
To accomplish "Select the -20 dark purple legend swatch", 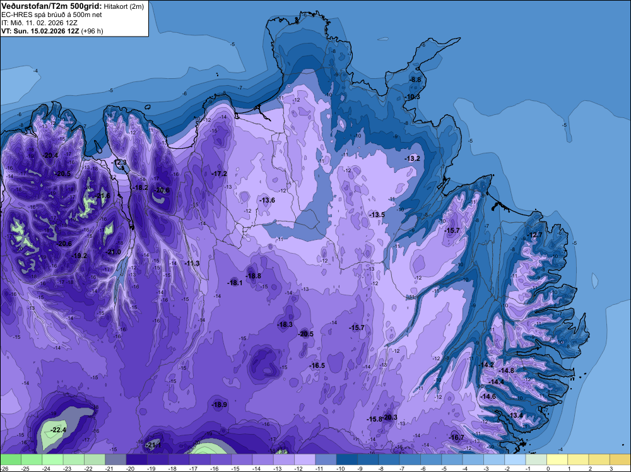I will coord(136,459).
